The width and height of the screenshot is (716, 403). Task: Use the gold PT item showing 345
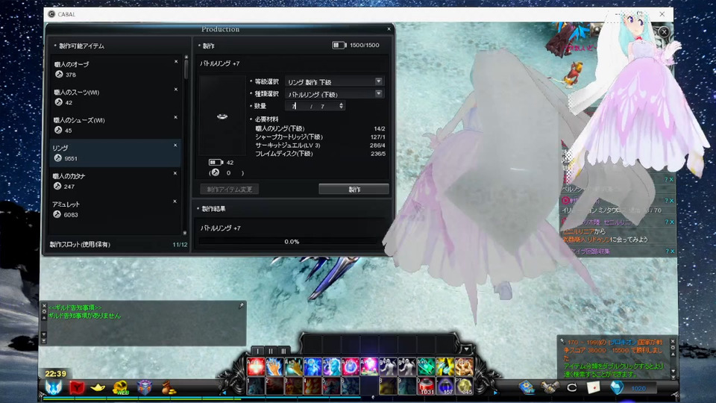pyautogui.click(x=463, y=386)
